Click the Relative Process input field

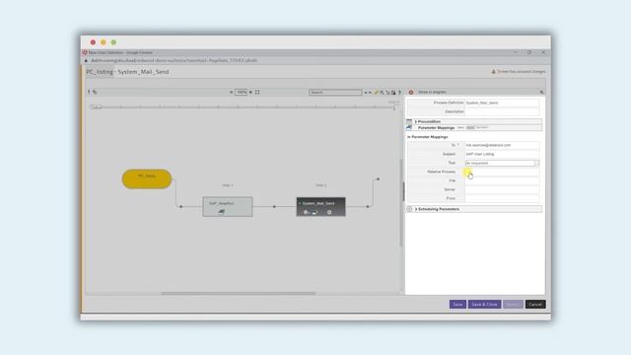click(502, 172)
